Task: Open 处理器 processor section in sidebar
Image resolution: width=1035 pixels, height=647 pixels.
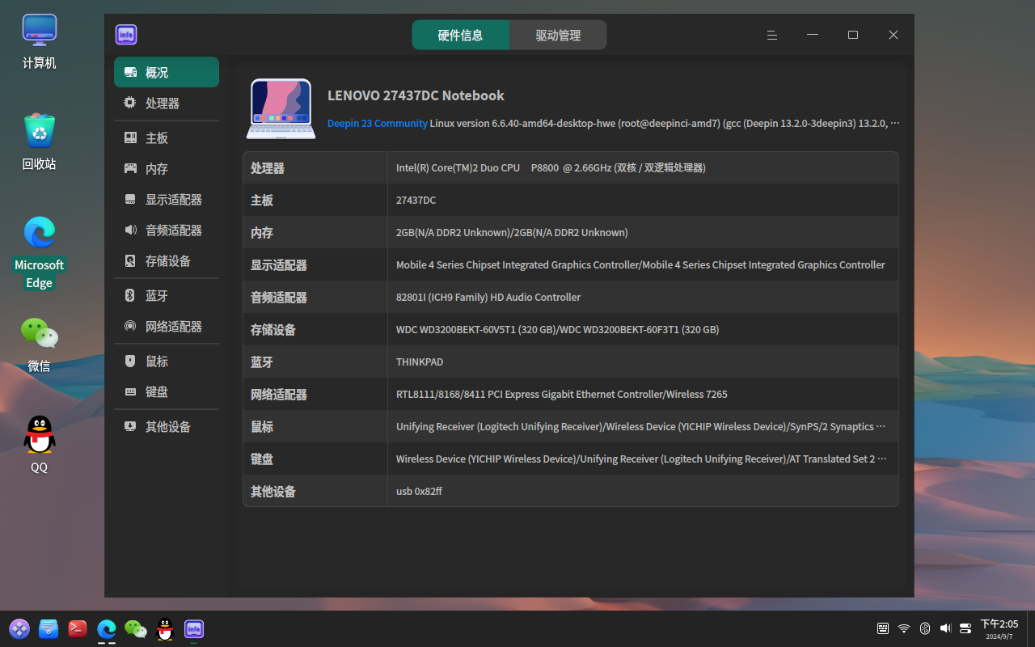Action: [x=167, y=103]
